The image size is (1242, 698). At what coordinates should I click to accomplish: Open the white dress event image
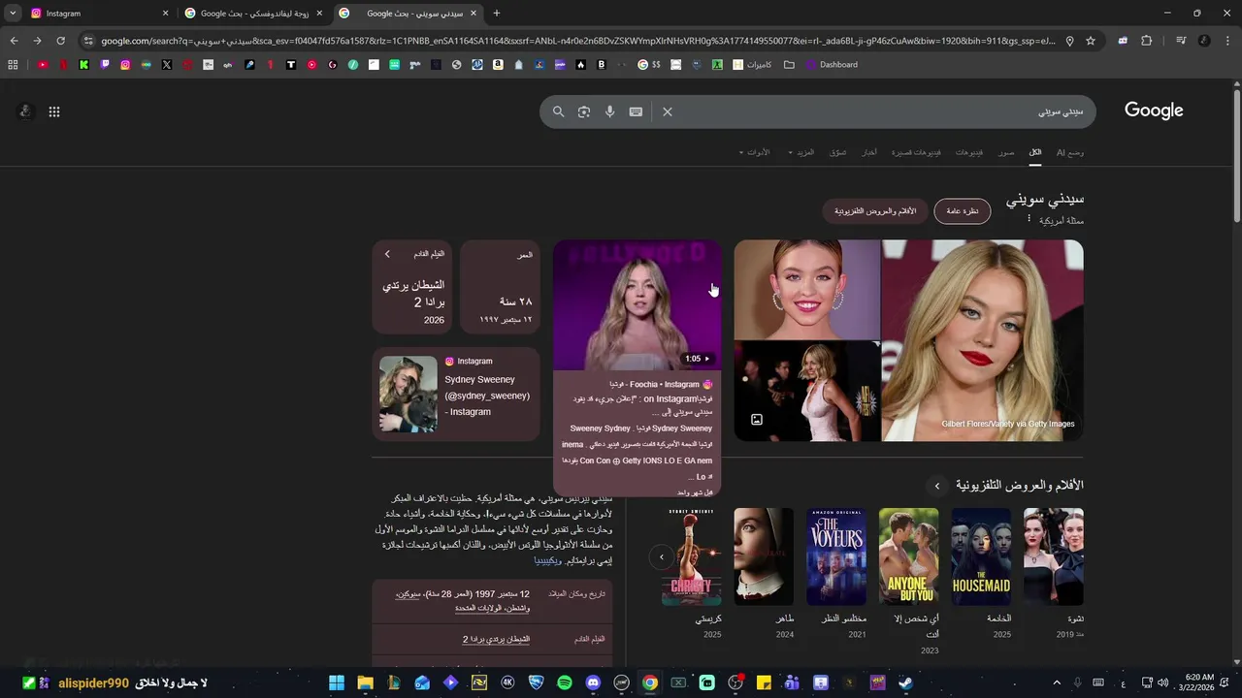806,392
